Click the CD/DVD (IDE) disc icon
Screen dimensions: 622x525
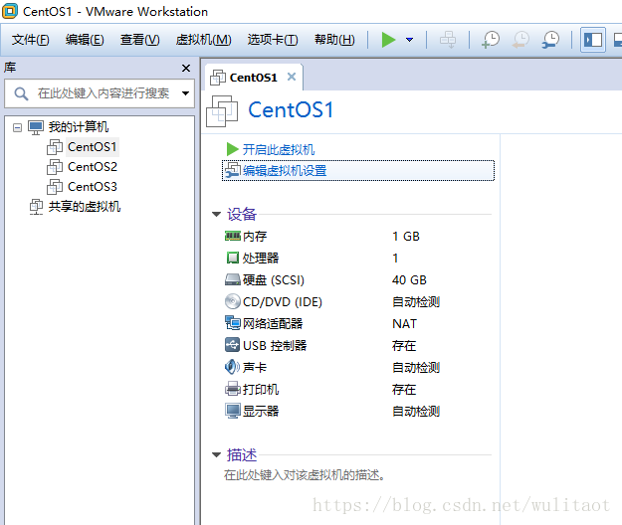(233, 301)
